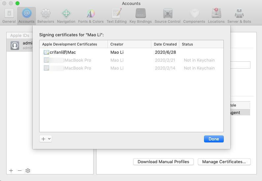Open Server & Bots preferences

pos(239,16)
